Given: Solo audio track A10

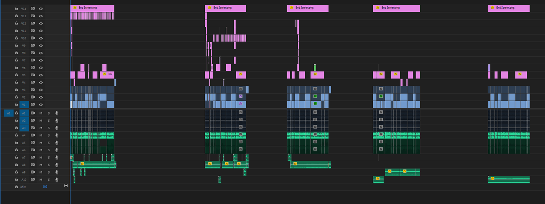Looking at the screenshot, I should 49,179.
